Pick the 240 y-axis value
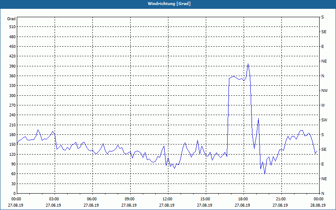Screen dimensions: 336x210 [x=13, y=115]
